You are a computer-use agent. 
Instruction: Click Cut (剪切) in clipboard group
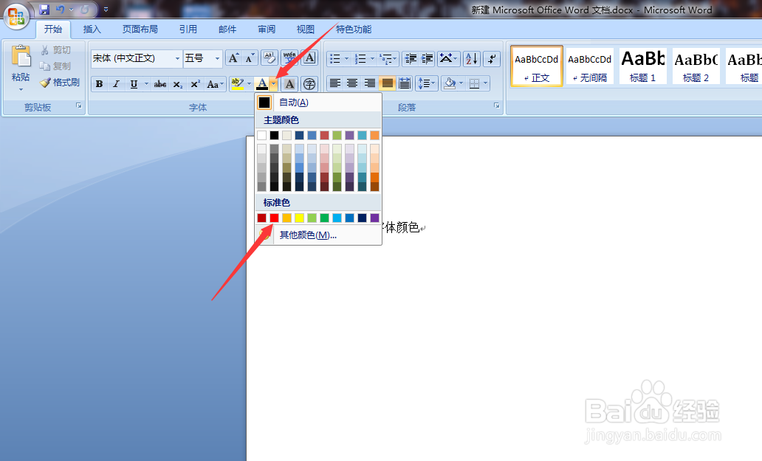(56, 50)
